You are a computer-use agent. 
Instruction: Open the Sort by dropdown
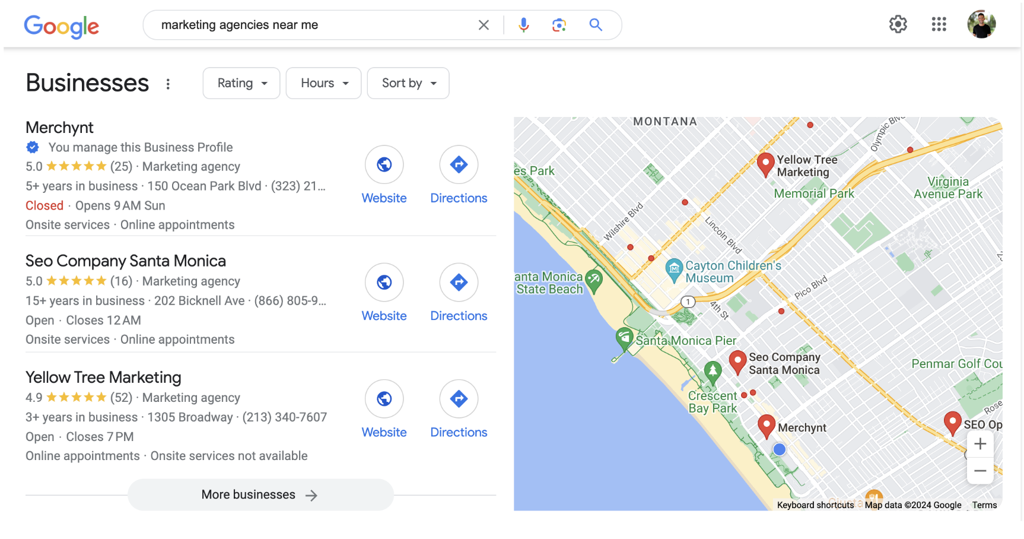(x=408, y=83)
